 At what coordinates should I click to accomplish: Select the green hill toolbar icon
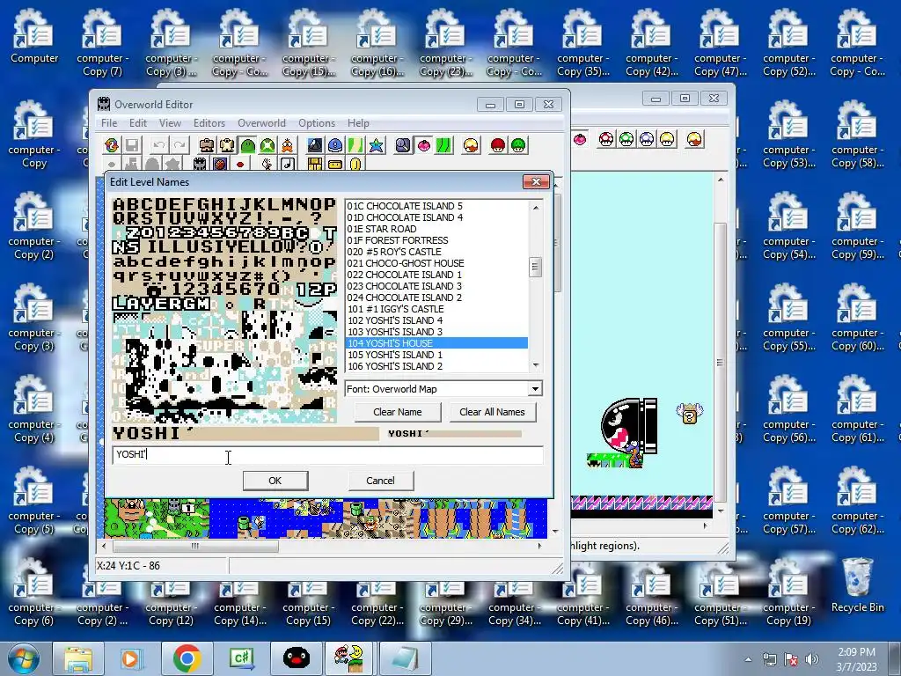pyautogui.click(x=247, y=145)
